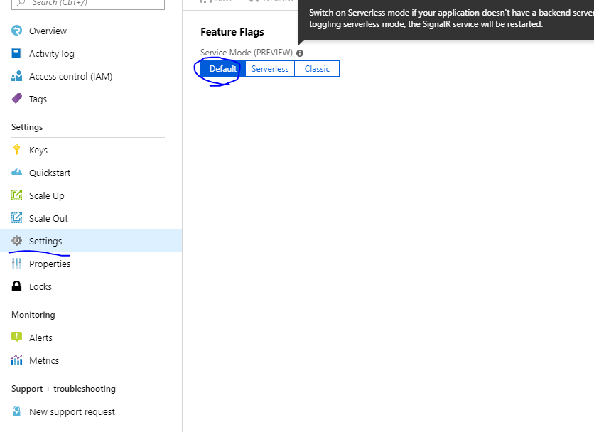The width and height of the screenshot is (594, 432).
Task: Click the Scale Out icon
Action: click(16, 218)
